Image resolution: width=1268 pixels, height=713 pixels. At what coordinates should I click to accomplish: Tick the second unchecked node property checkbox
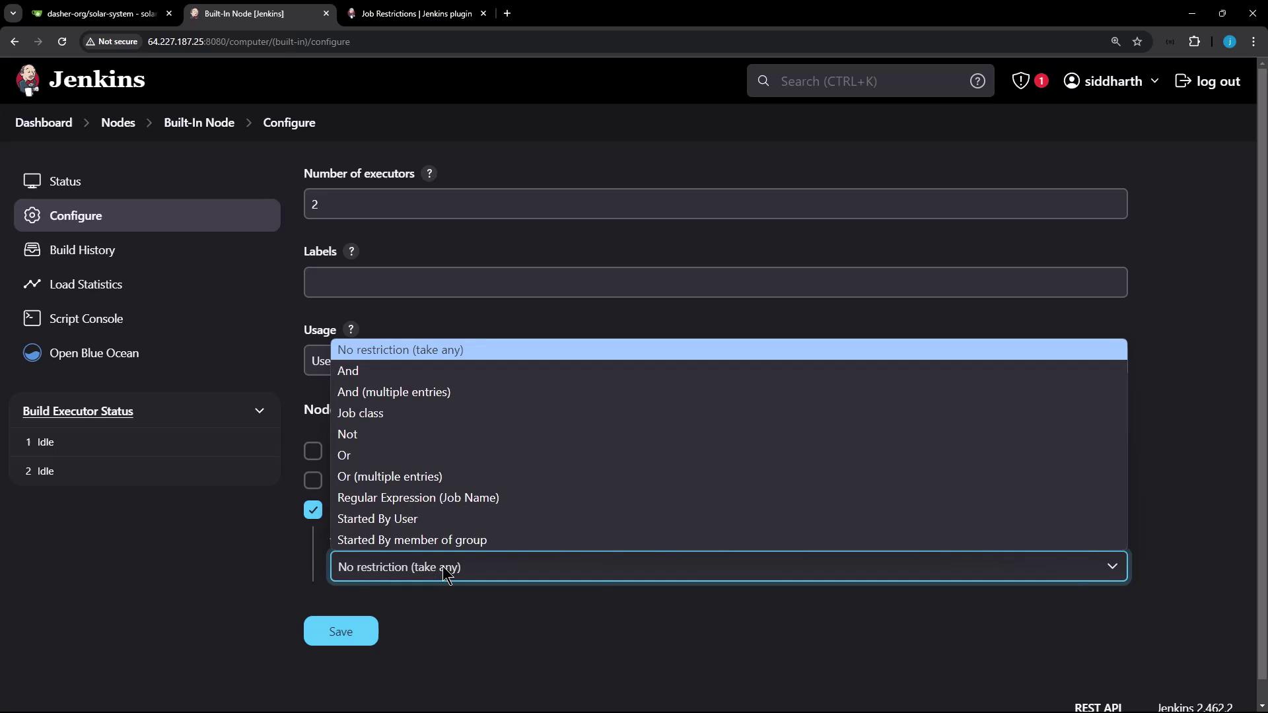[x=313, y=481]
